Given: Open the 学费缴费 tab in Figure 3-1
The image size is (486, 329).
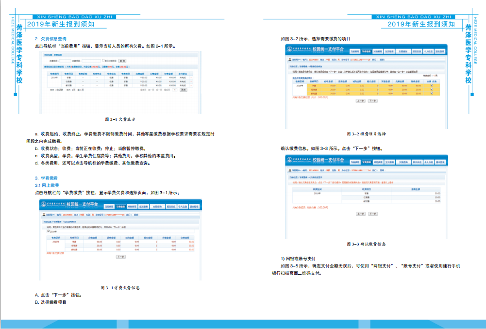Looking at the screenshot, I should (121, 207).
